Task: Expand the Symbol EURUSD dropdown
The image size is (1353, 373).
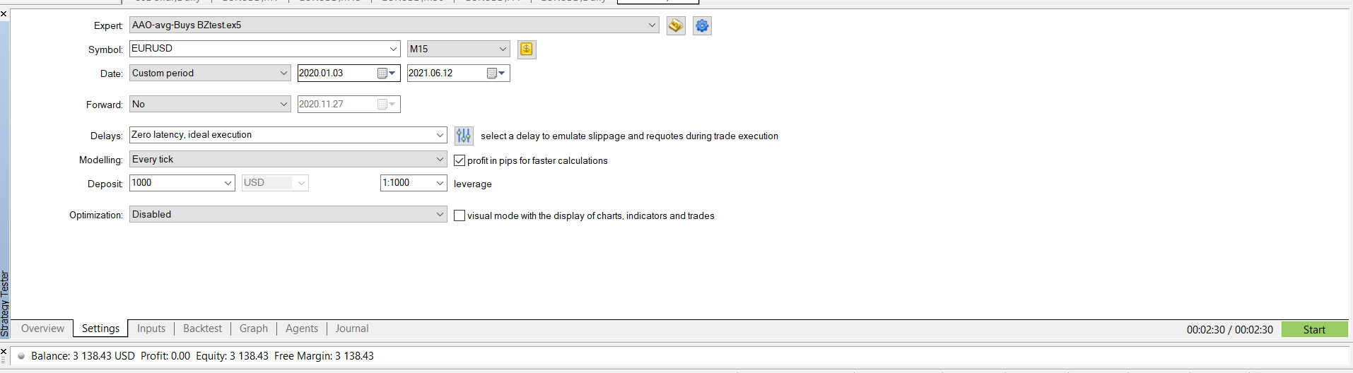Action: pos(394,49)
